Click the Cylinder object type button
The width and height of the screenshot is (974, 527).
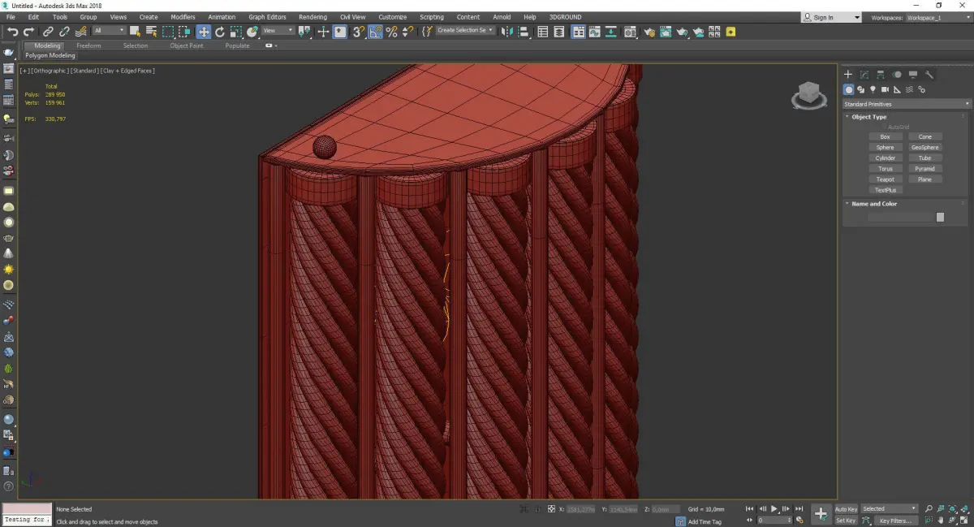(x=886, y=158)
